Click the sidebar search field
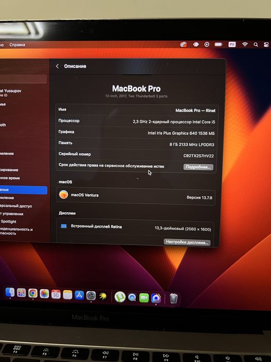This screenshot has height=362, width=271. point(23,79)
